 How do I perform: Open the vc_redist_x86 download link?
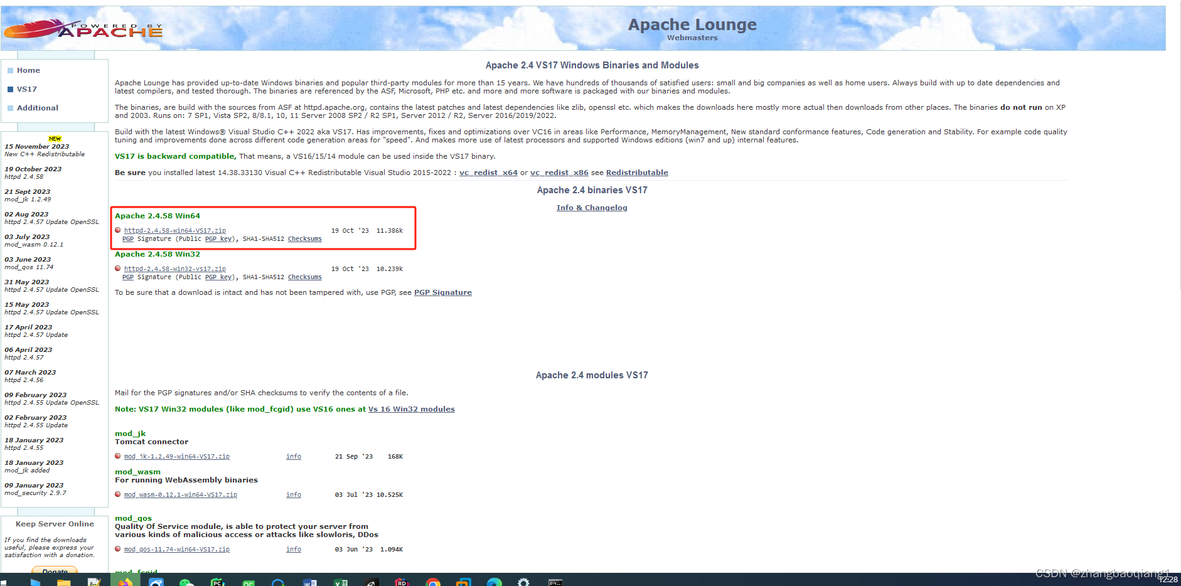[x=559, y=173]
